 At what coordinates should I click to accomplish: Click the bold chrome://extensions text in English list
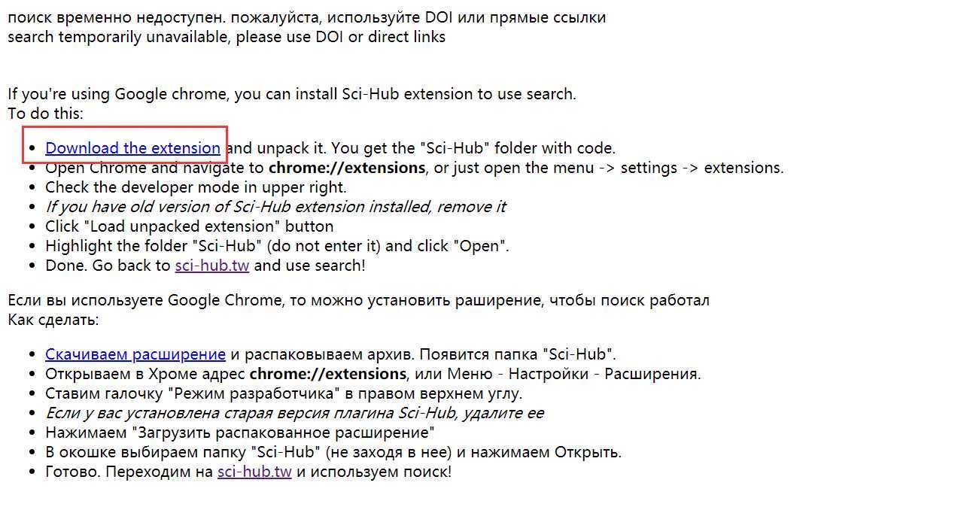pos(347,168)
